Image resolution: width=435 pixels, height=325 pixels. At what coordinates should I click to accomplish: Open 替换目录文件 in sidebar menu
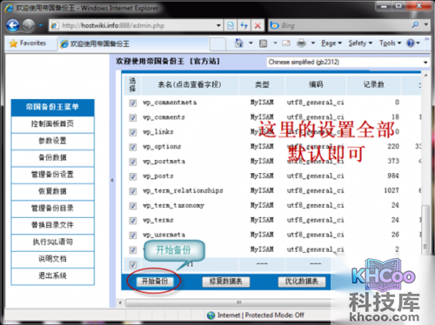point(52,225)
